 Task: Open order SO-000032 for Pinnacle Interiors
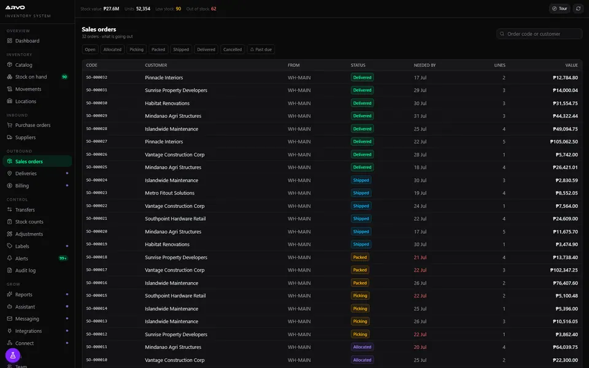[332, 77]
